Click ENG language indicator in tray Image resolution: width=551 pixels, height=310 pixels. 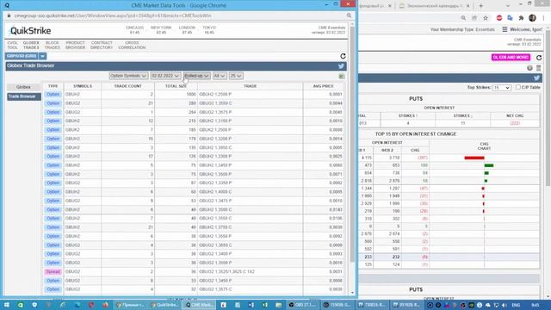516,305
